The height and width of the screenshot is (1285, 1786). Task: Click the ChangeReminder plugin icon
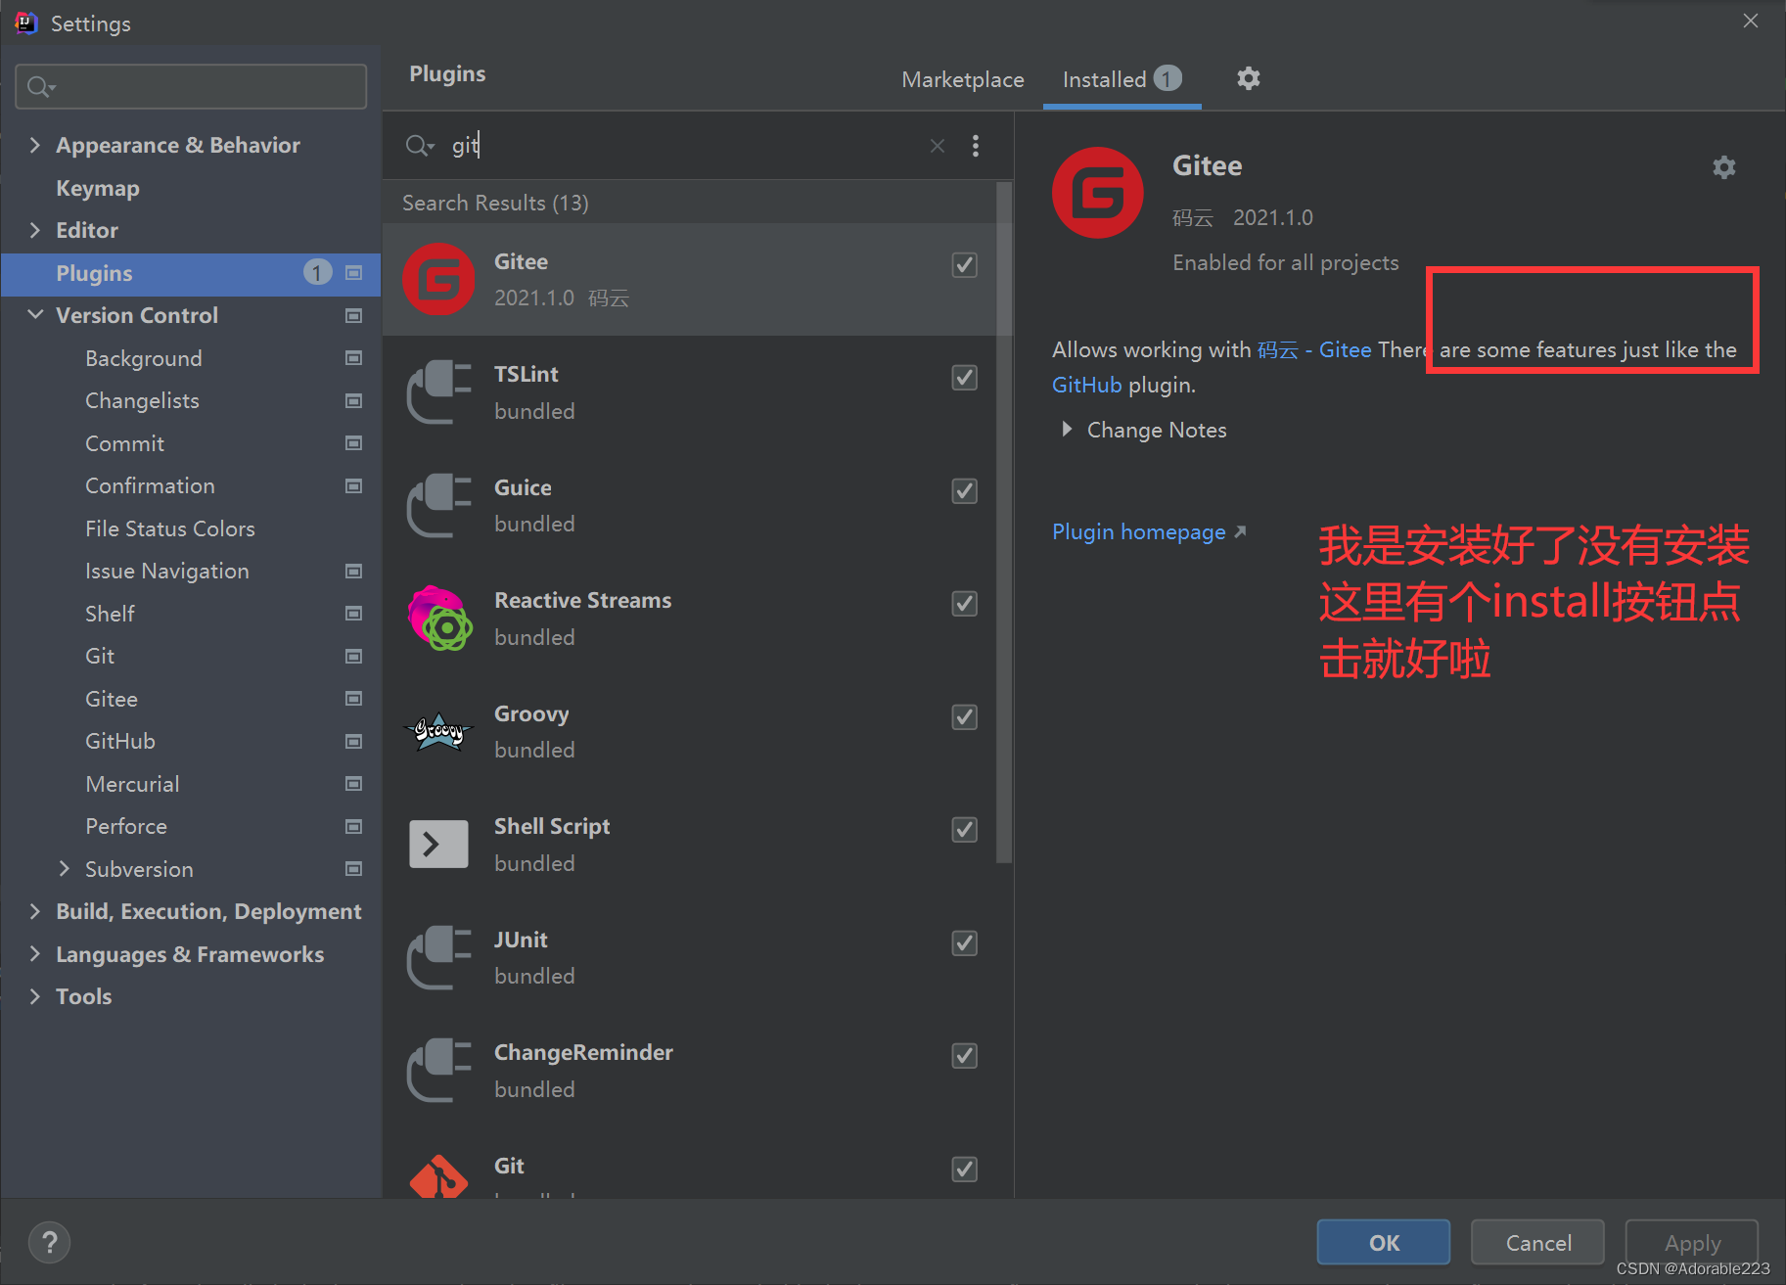438,1071
